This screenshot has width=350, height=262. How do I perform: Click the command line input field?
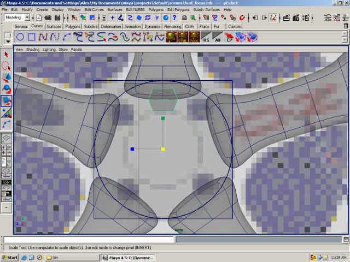89,240
